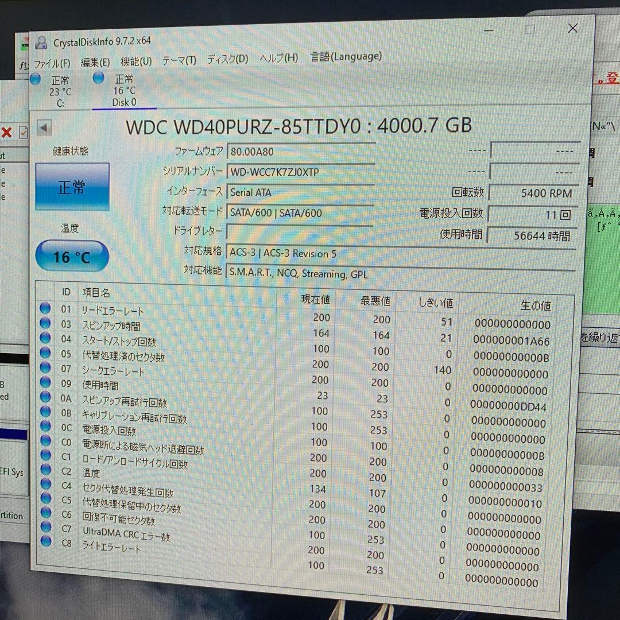This screenshot has width=620, height=620.
Task: Open the ディスク(D) menu
Action: pos(228,59)
